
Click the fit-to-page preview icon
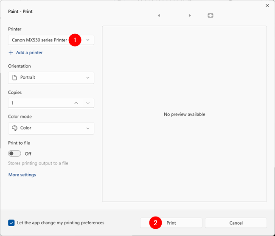[210, 16]
